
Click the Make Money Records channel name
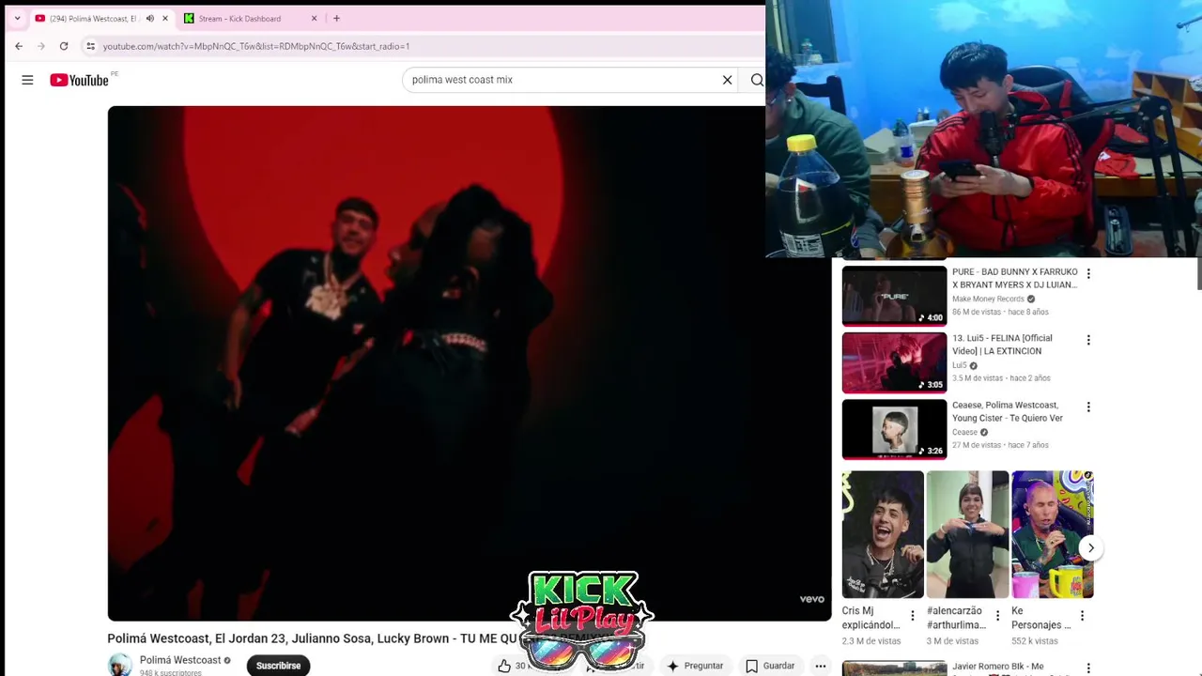(988, 299)
